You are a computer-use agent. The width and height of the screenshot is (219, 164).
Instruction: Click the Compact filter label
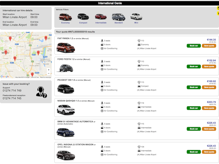coord(83,23)
